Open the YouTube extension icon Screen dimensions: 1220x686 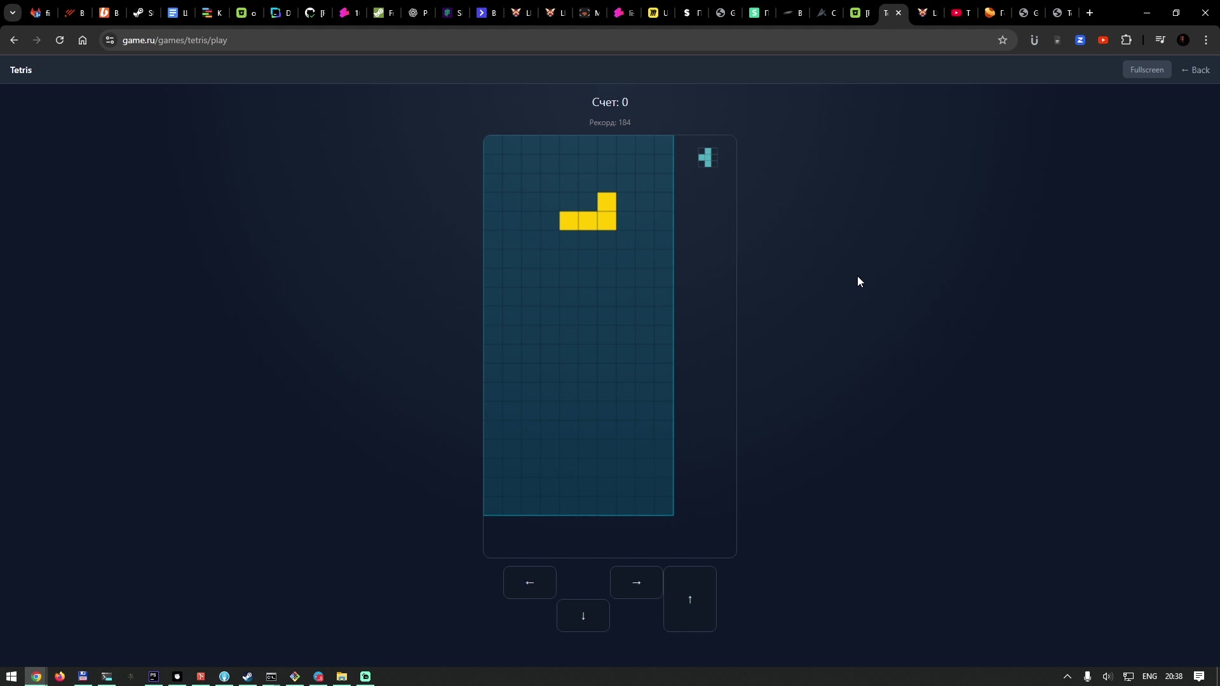pos(1103,40)
